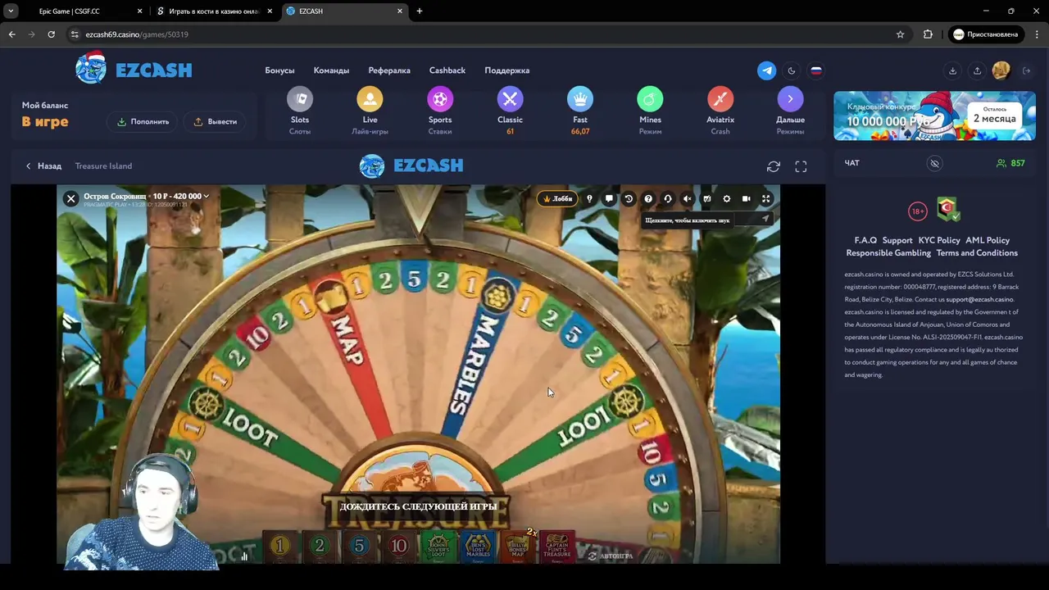Click the Вывести withdraw button
The width and height of the screenshot is (1049, 590).
[215, 121]
